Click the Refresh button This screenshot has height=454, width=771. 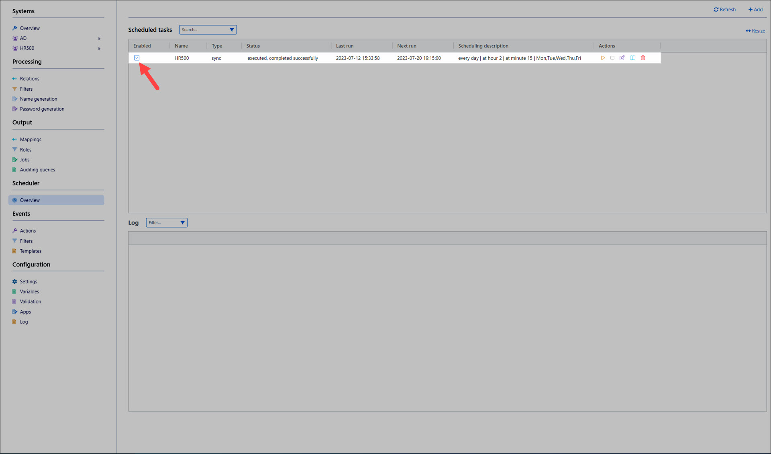[724, 10]
